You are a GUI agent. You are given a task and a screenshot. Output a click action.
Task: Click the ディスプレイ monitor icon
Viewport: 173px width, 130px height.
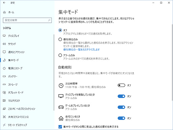click(x=4, y=36)
